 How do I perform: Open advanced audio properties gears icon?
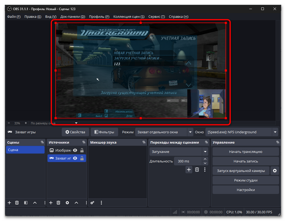(92, 203)
